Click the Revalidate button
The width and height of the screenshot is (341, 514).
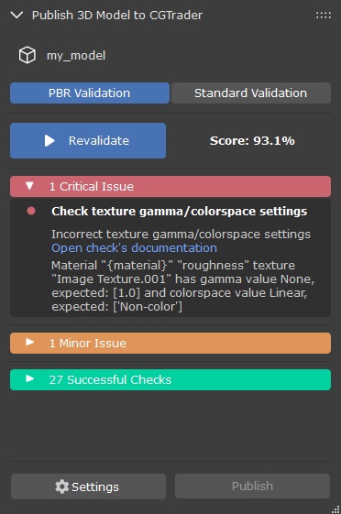pos(88,140)
